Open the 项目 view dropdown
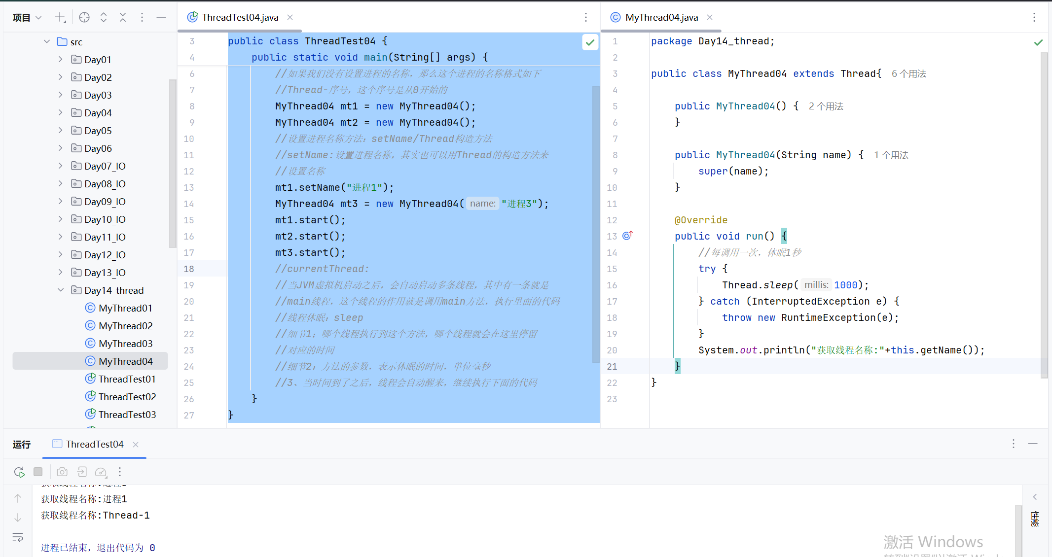Screen dimensions: 1052x557 (27, 18)
